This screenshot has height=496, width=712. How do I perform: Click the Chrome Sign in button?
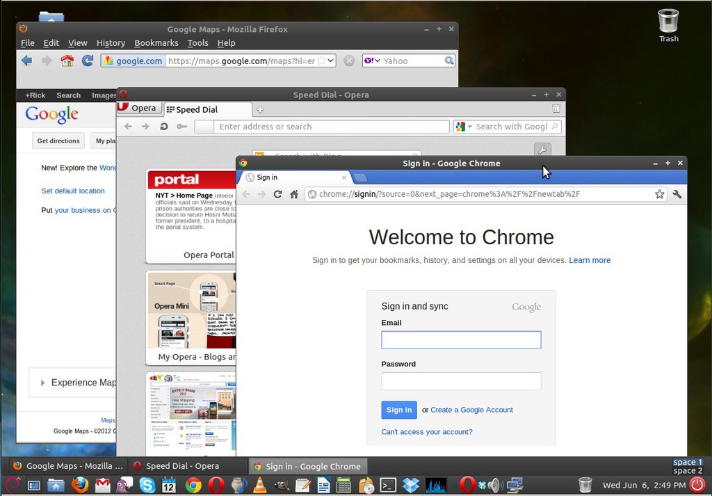(398, 410)
